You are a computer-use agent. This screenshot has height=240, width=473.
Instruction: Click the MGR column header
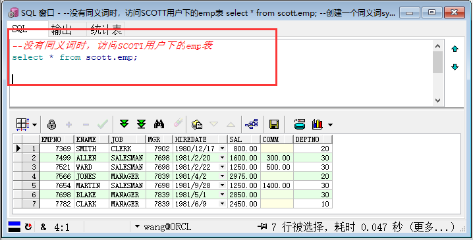(x=159, y=139)
